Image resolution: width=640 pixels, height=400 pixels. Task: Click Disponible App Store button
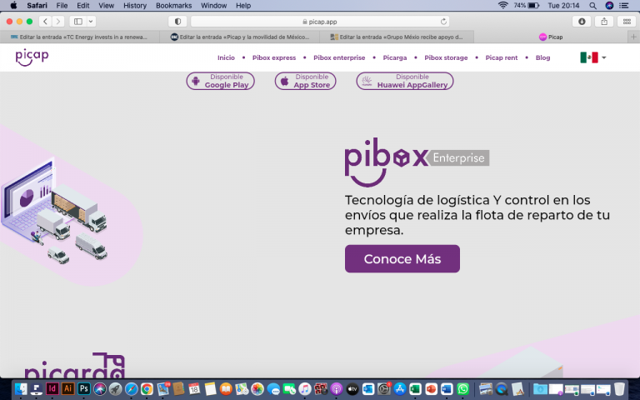pyautogui.click(x=305, y=81)
